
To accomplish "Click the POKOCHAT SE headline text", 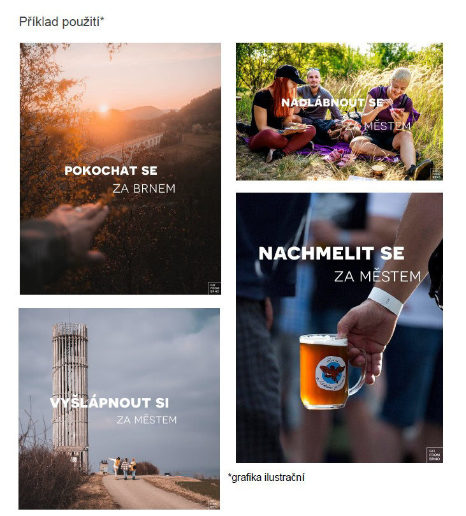I will click(111, 170).
